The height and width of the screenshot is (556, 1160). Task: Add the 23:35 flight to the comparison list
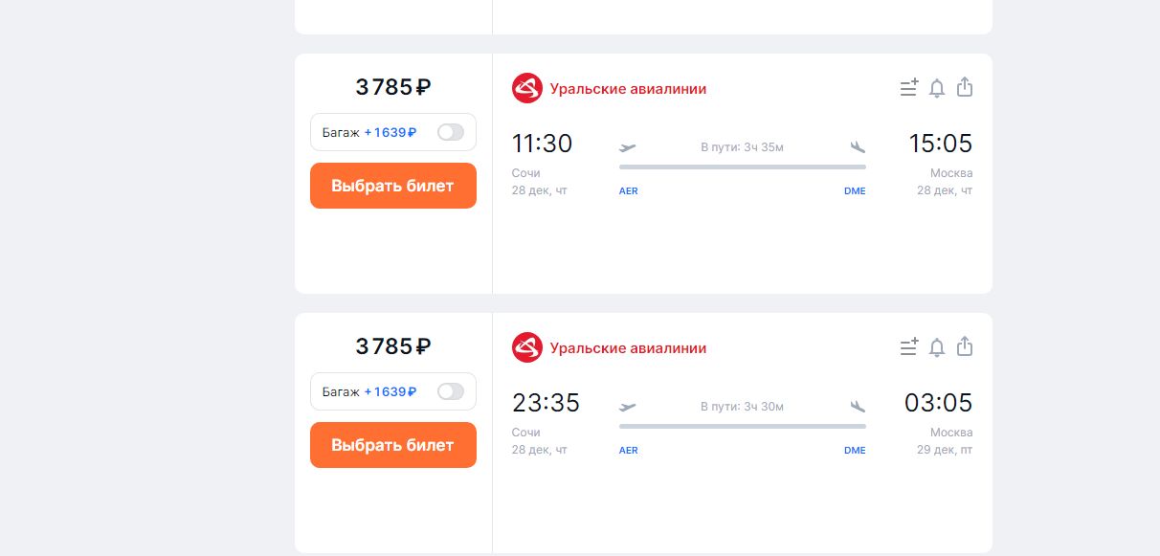coord(909,347)
